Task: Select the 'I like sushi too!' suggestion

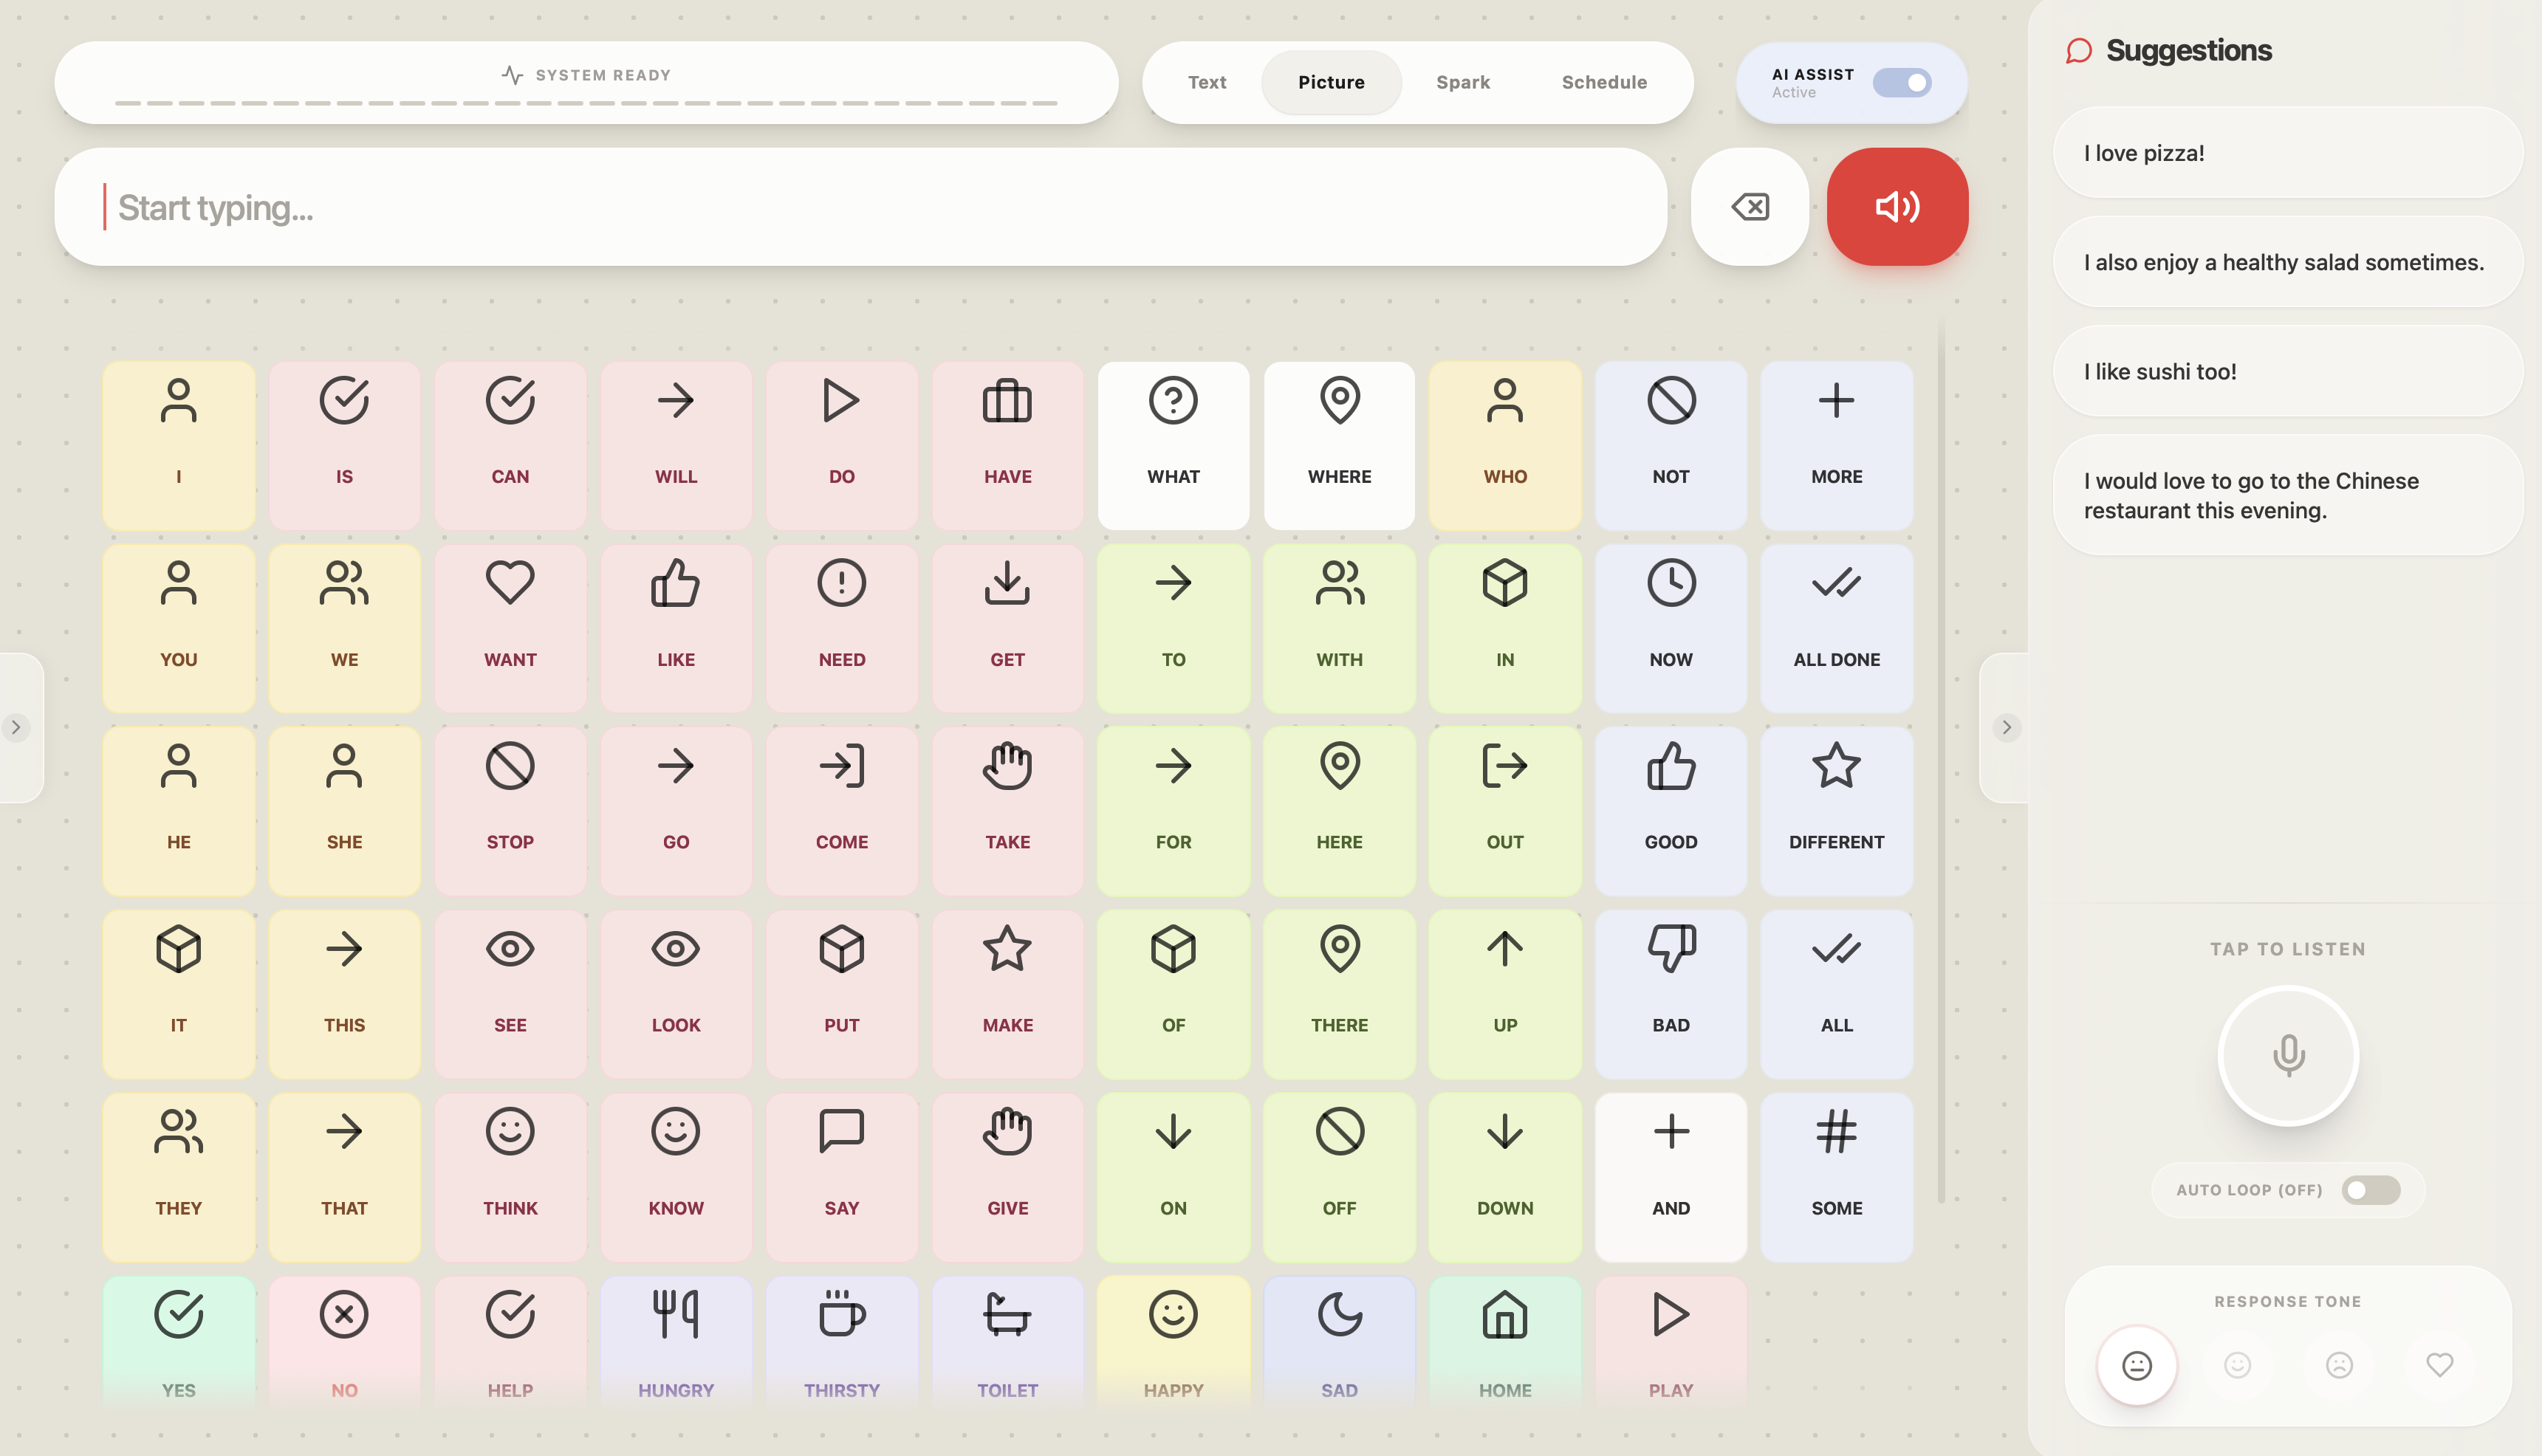Action: (x=2287, y=372)
